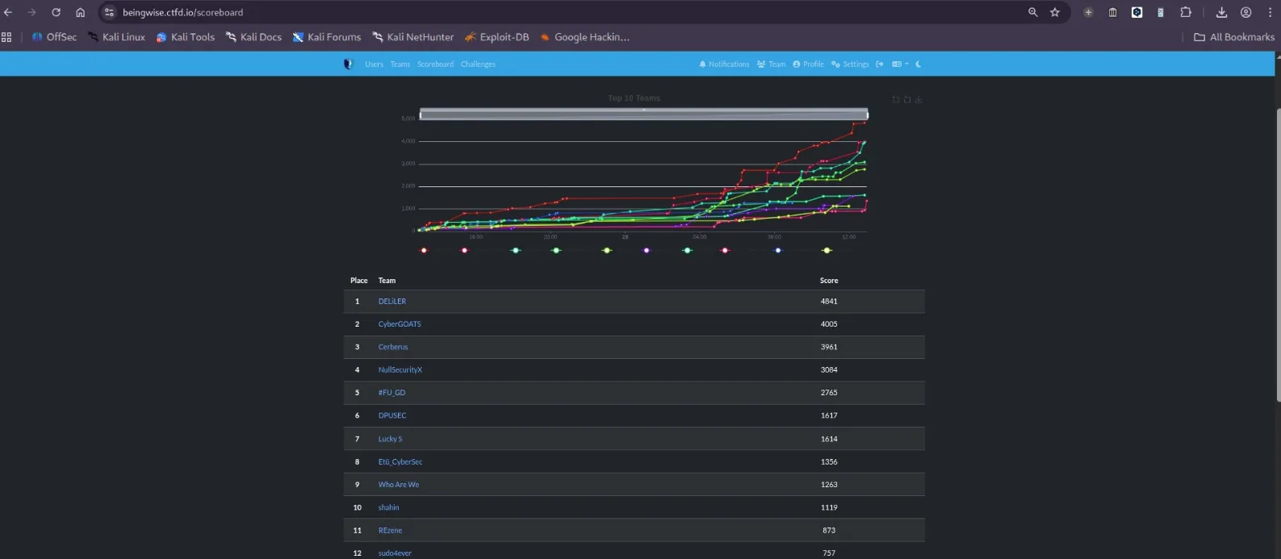The width and height of the screenshot is (1281, 559).
Task: Open the REzene team page
Action: (390, 530)
